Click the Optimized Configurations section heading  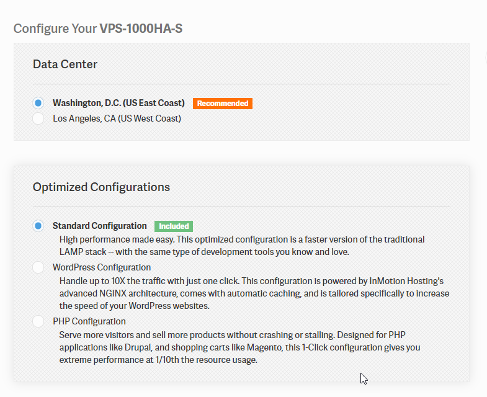101,187
